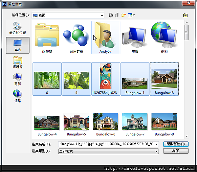Go up one folder level icon

(117, 15)
